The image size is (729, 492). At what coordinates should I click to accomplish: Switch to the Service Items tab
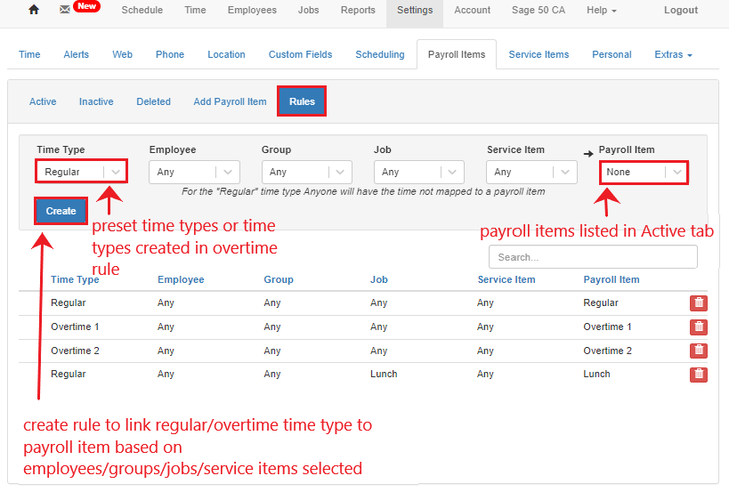click(x=539, y=55)
